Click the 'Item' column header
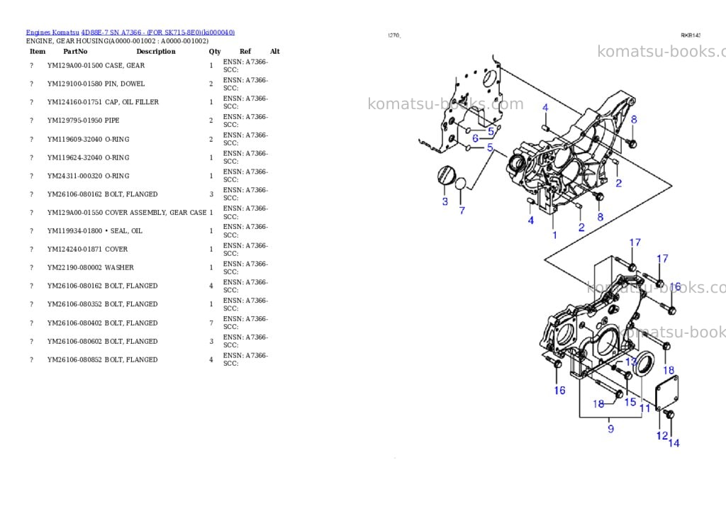The image size is (726, 514). click(38, 51)
